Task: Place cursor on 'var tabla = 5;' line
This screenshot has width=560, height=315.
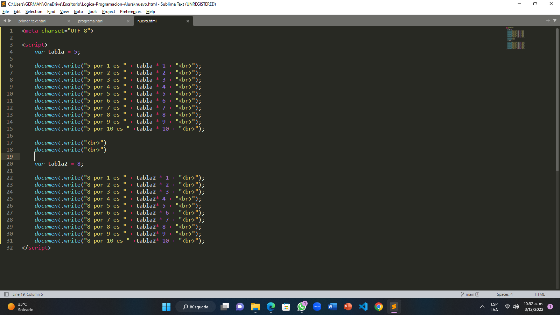Action: point(57,52)
